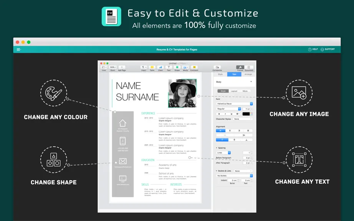Click the 11 pt font size stepper
This screenshot has width=354, height=221.
click(x=252, y=109)
